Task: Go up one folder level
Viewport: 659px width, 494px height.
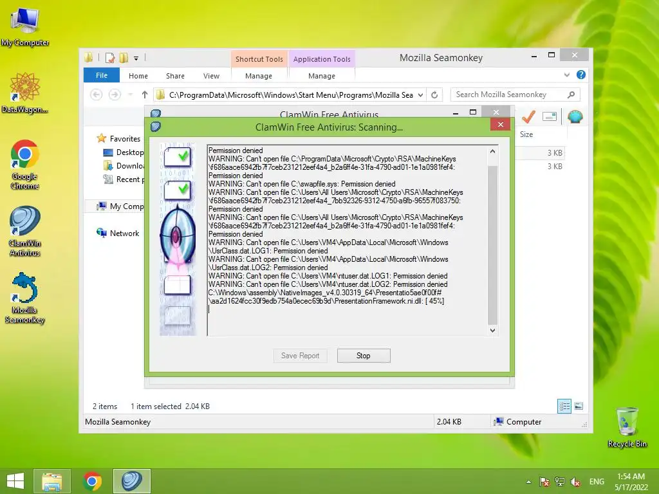Action: coord(145,95)
